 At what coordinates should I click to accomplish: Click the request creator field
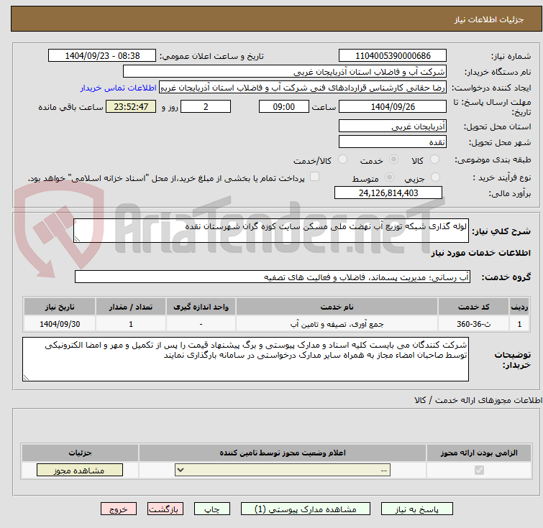tap(303, 88)
